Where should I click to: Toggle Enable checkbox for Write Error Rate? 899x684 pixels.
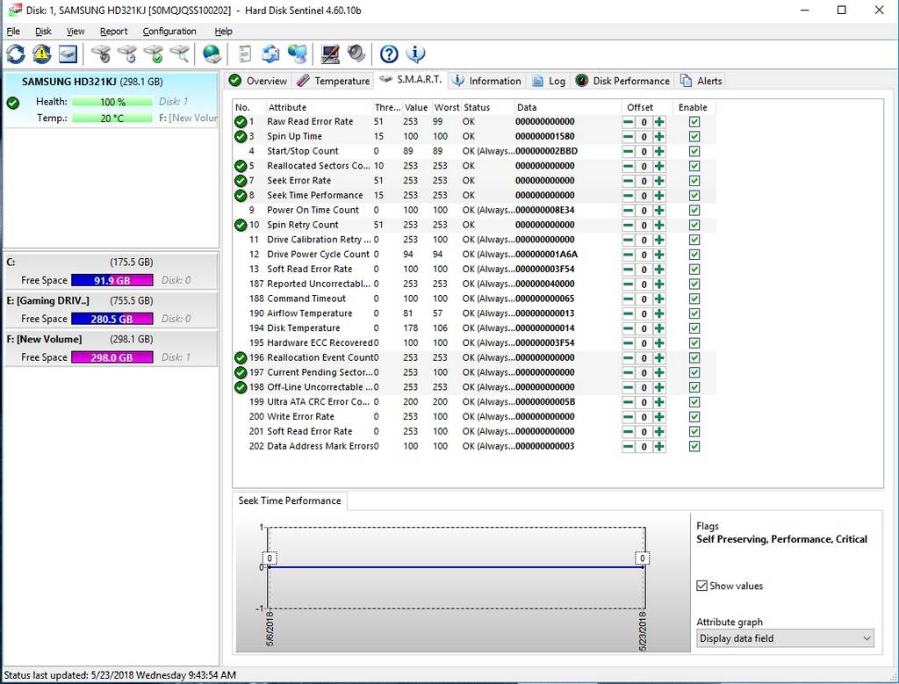[x=694, y=417]
